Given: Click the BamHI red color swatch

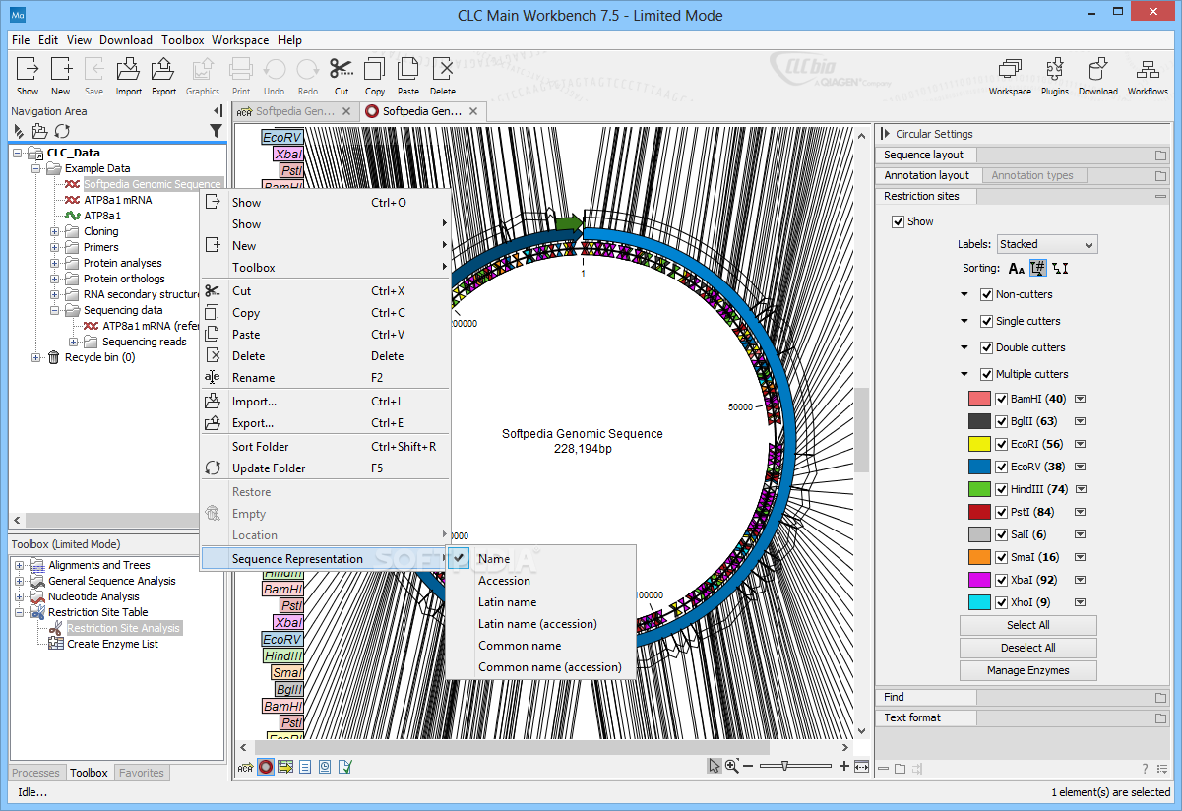Looking at the screenshot, I should click(x=979, y=399).
